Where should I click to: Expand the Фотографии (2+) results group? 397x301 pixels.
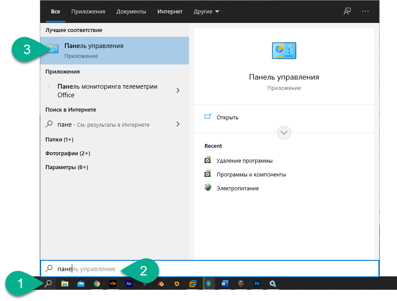tap(68, 154)
